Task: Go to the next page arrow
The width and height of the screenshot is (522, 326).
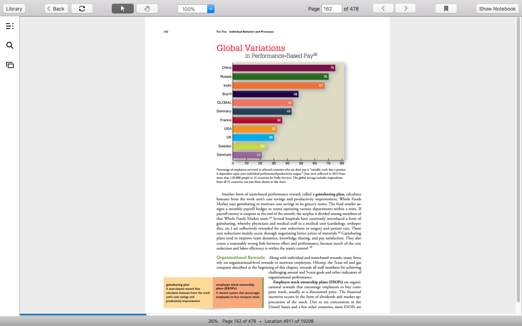Action: point(405,9)
